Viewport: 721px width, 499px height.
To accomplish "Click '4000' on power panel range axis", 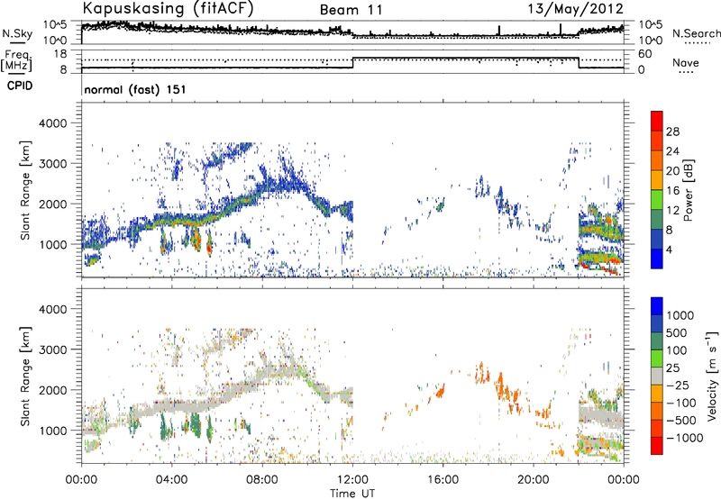I will 51,123.
